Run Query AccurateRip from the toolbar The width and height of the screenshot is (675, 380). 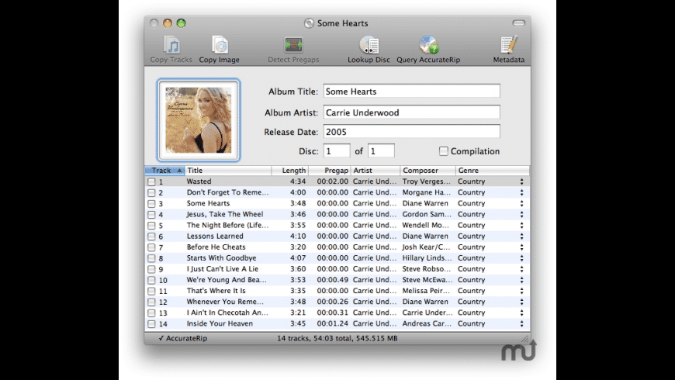tap(428, 50)
